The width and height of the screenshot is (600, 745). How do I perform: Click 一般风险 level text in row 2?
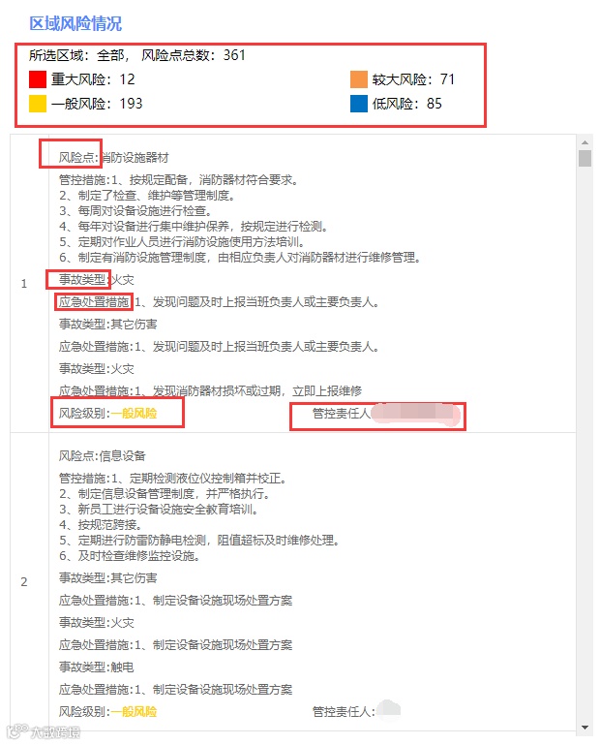pos(134,711)
